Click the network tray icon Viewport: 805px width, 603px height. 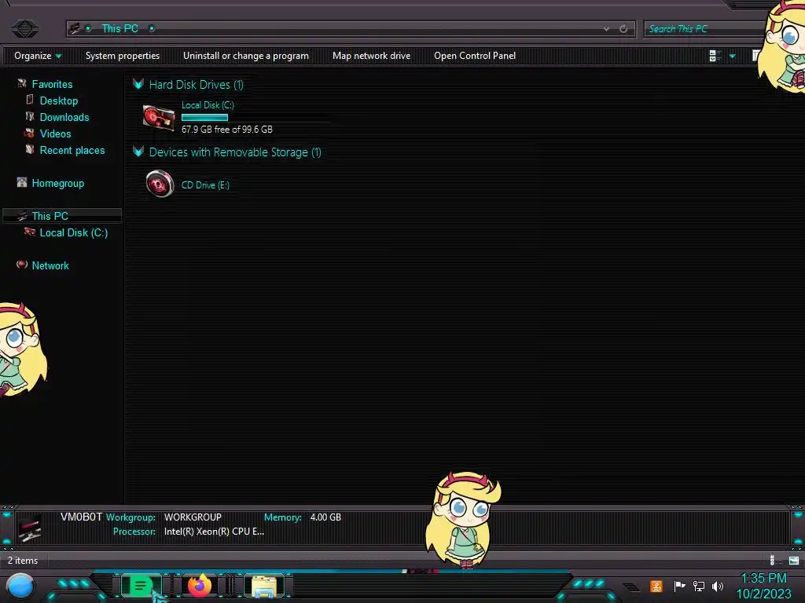pyautogui.click(x=699, y=586)
